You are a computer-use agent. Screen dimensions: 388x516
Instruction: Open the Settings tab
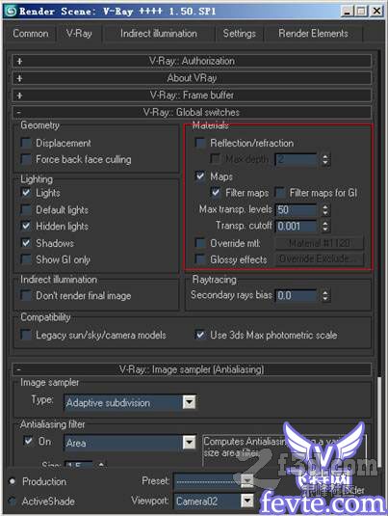point(239,34)
